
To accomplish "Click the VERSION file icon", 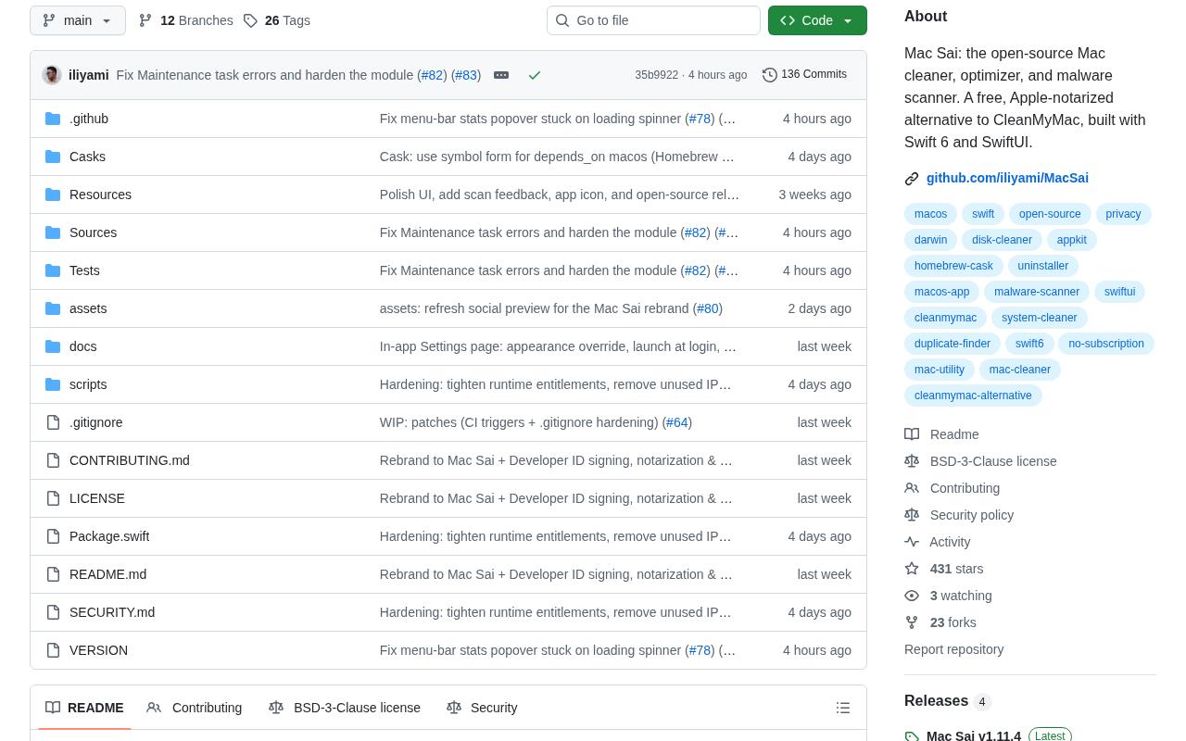I will (x=53, y=650).
